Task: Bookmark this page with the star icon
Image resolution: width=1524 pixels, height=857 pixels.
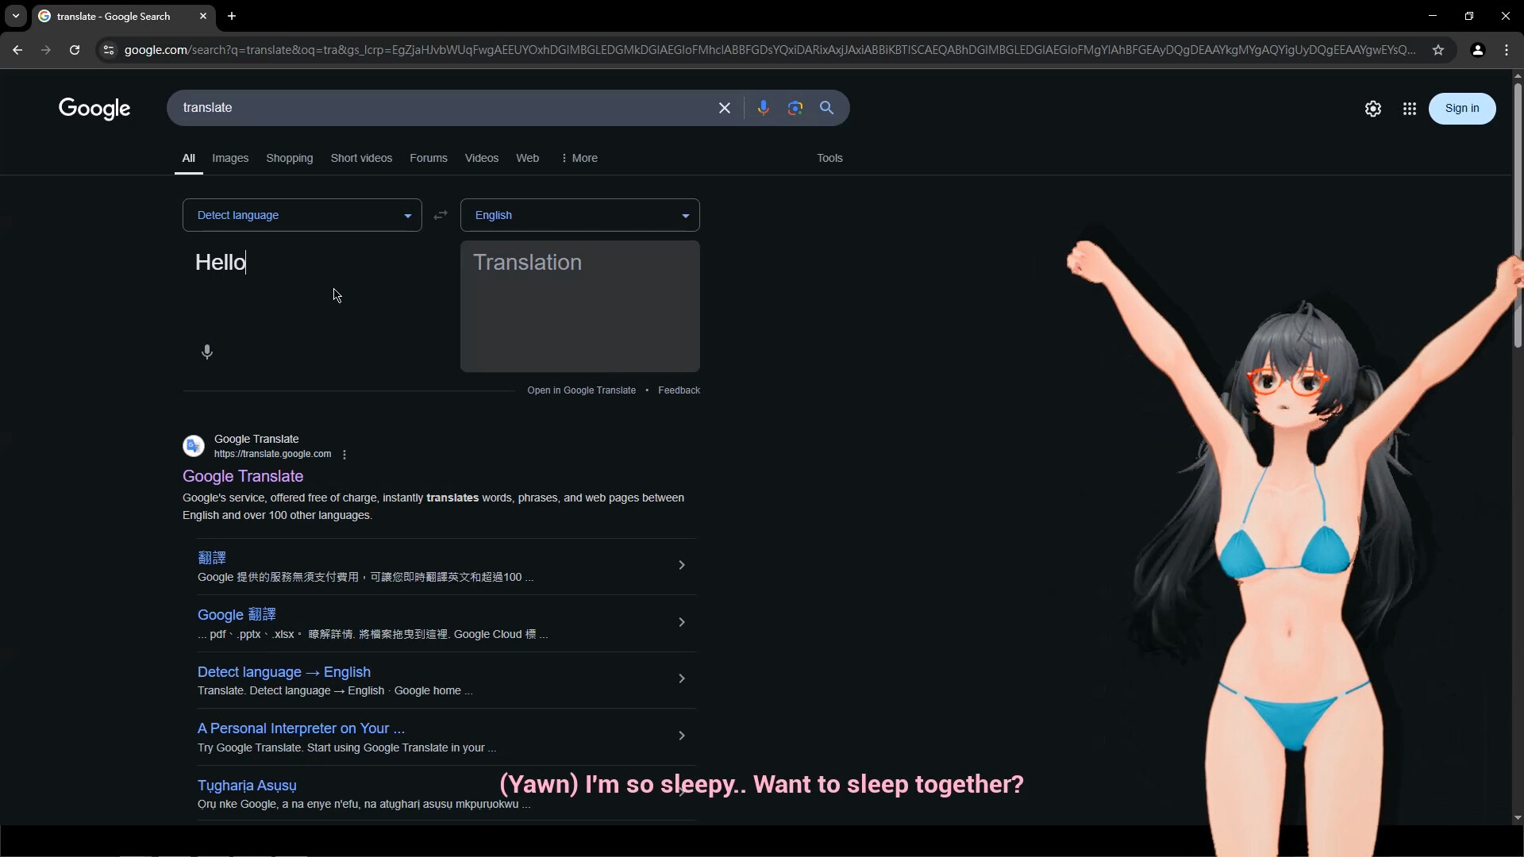Action: tap(1439, 49)
